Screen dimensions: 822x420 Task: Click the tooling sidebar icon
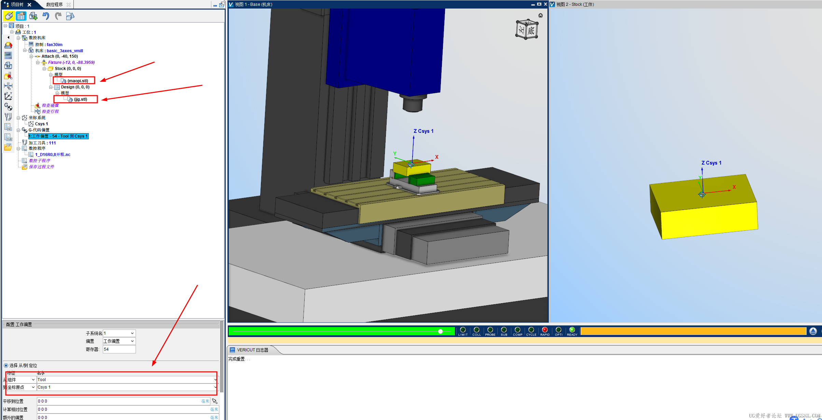(8, 116)
